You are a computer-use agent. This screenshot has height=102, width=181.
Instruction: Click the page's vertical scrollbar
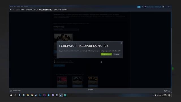point(171,46)
